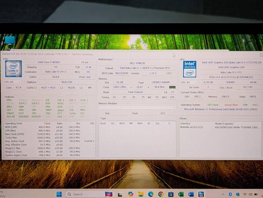Click the memory size '16 GB' value
This screenshot has width=263, height=198.
(x=120, y=82)
